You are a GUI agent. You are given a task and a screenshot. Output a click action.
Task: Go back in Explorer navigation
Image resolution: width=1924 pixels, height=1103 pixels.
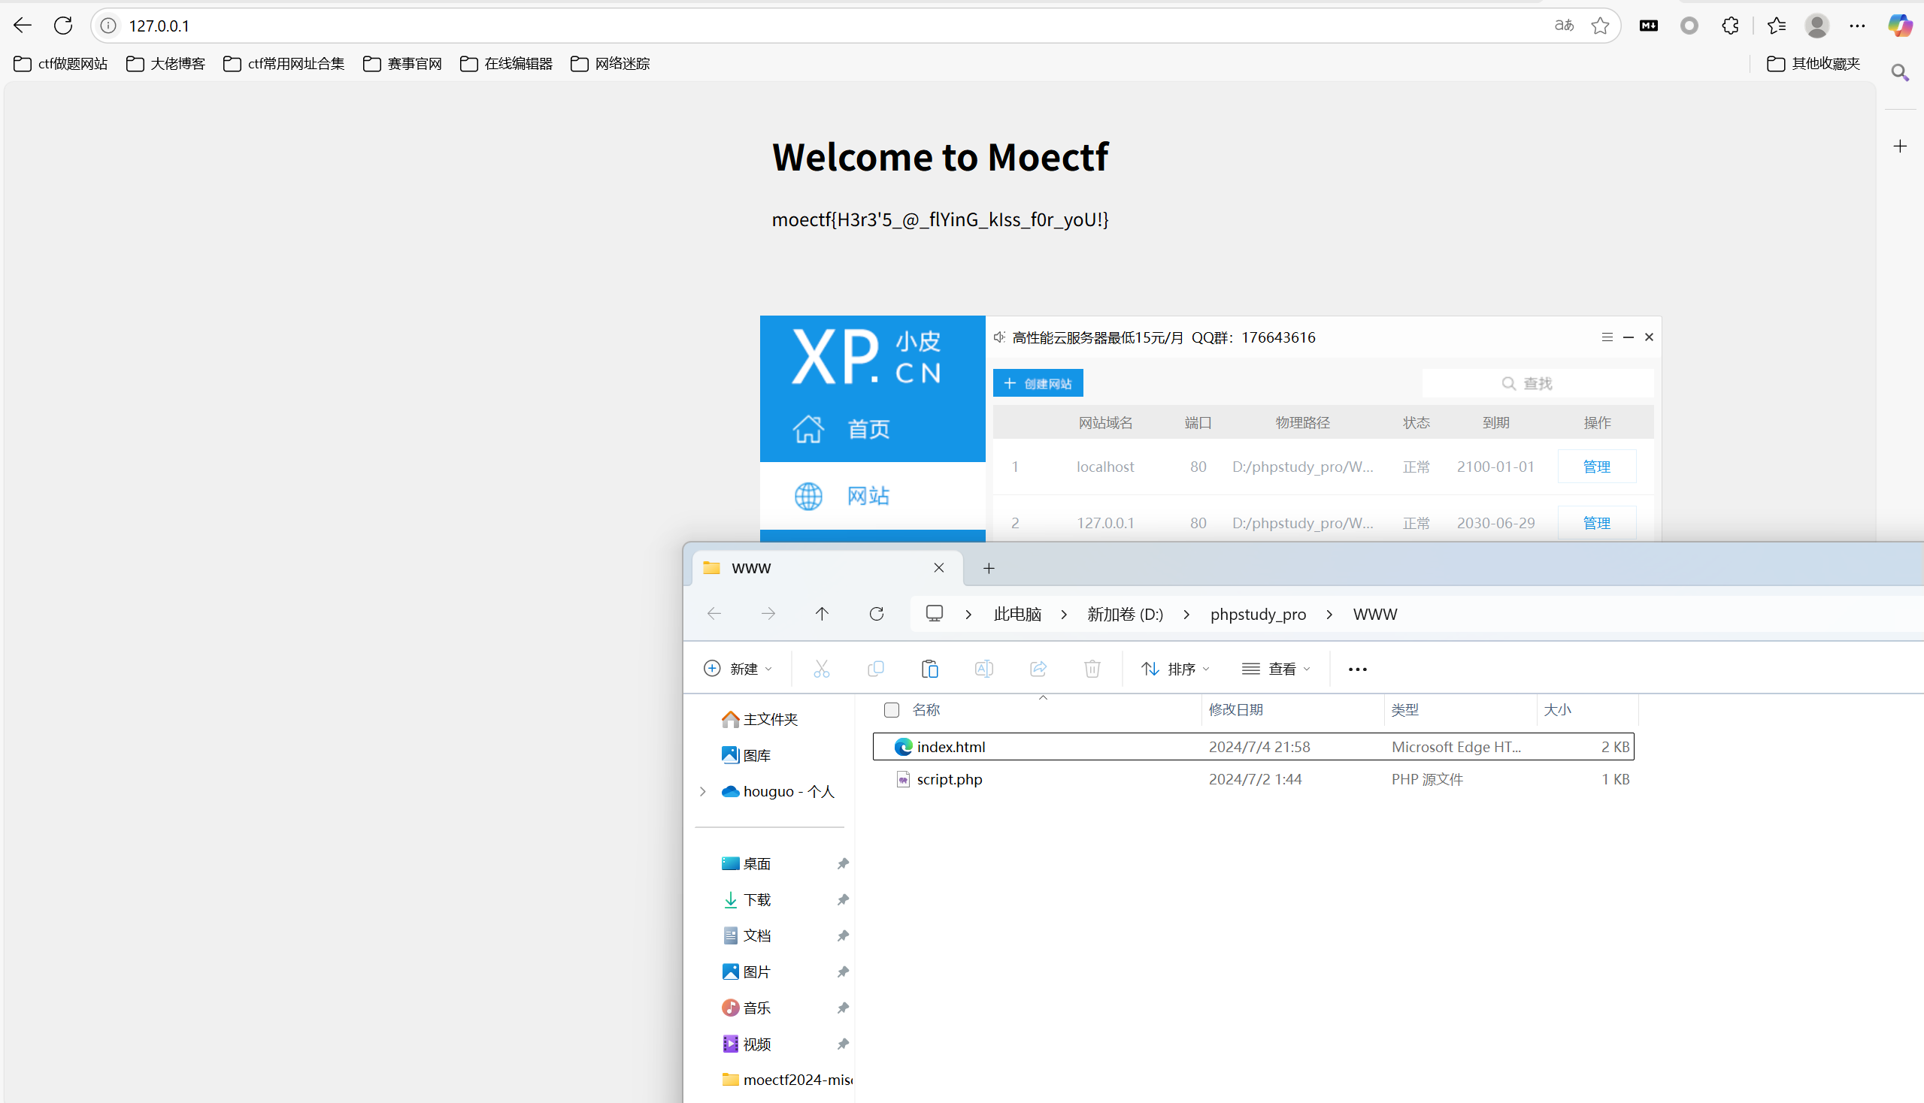click(x=714, y=614)
